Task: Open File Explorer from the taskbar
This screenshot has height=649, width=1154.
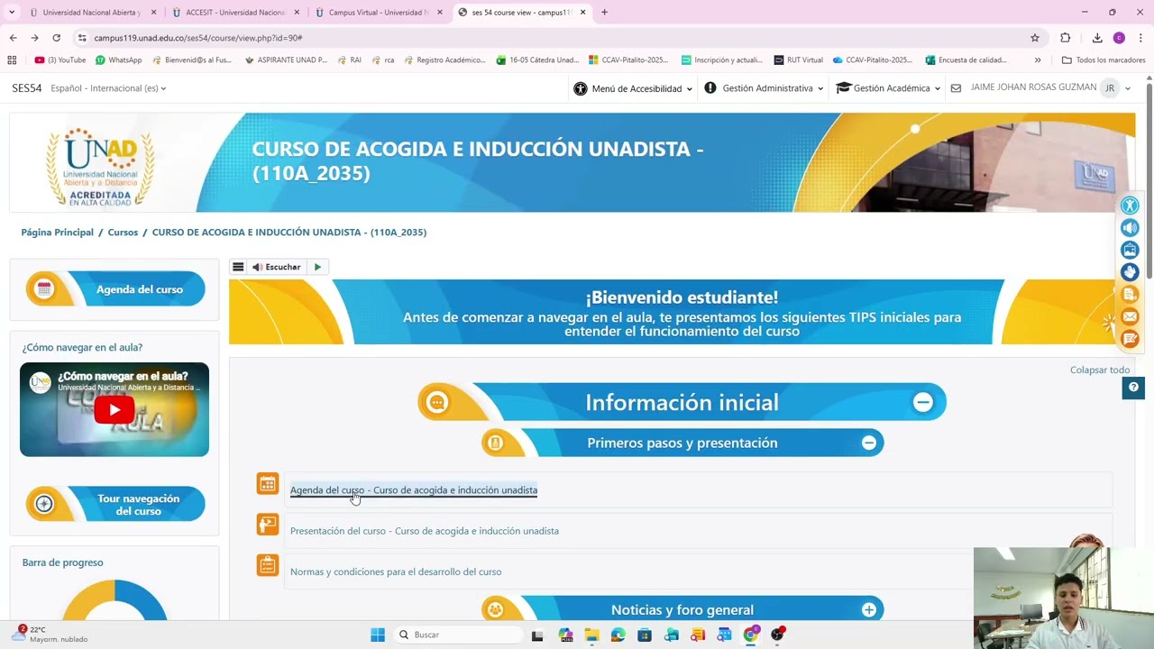Action: (591, 635)
